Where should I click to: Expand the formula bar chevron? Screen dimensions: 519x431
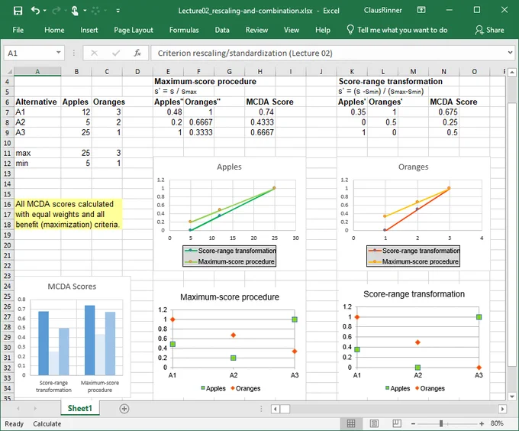coord(510,52)
